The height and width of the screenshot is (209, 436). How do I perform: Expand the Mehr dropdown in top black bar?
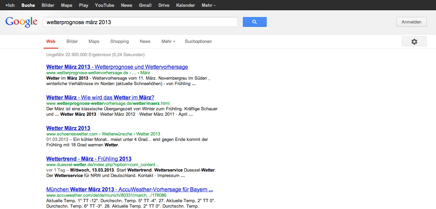coord(208,5)
